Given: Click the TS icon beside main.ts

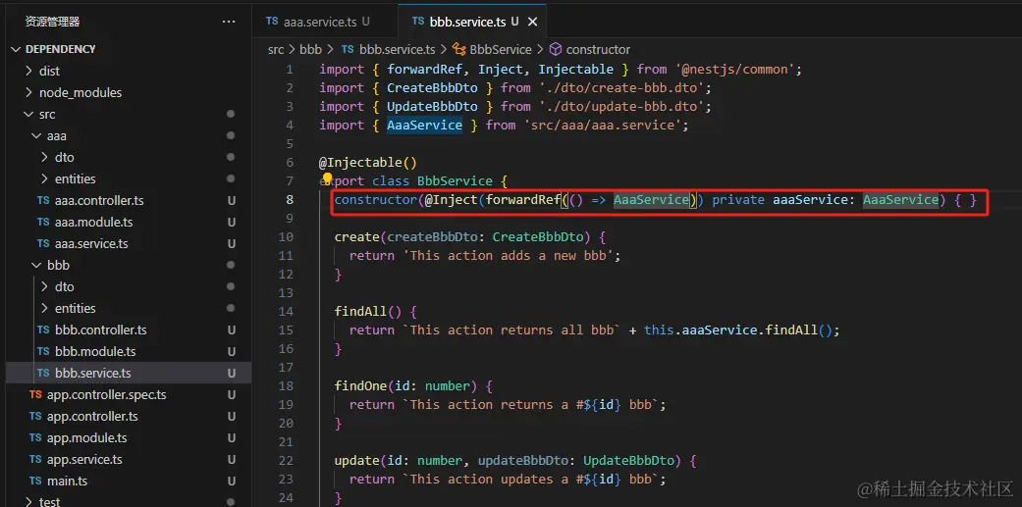Looking at the screenshot, I should (36, 481).
